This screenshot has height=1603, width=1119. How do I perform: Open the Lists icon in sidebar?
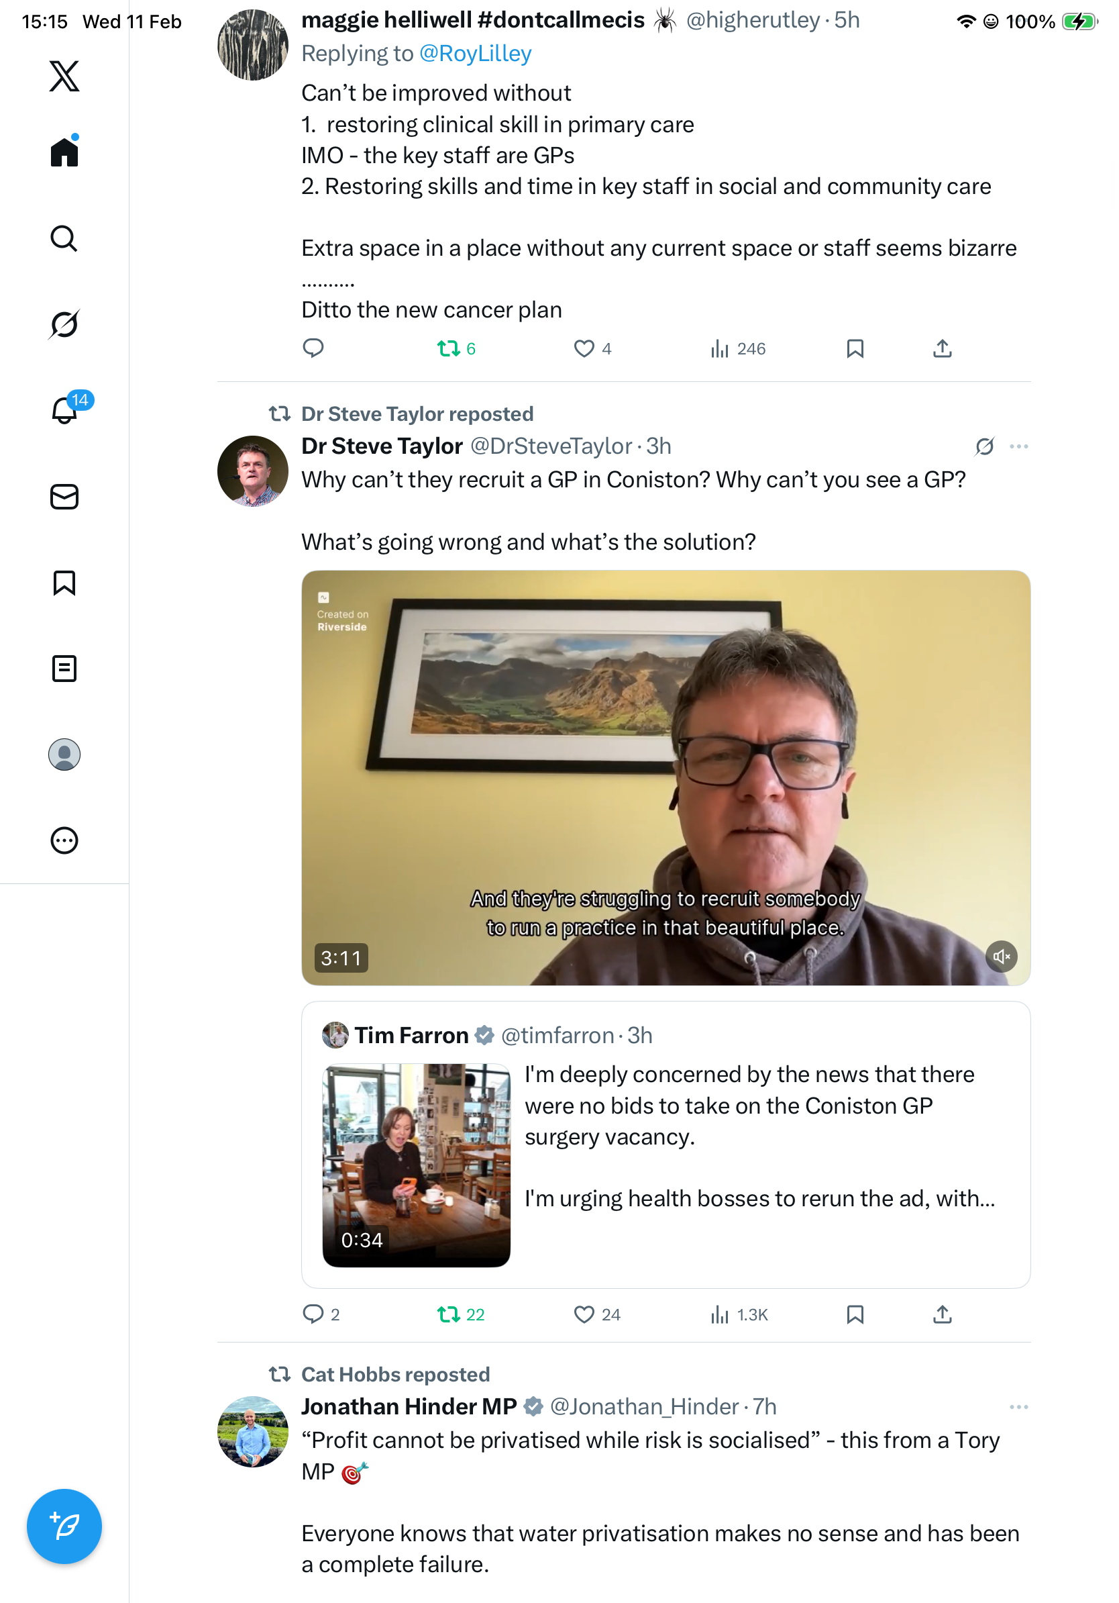tap(64, 669)
